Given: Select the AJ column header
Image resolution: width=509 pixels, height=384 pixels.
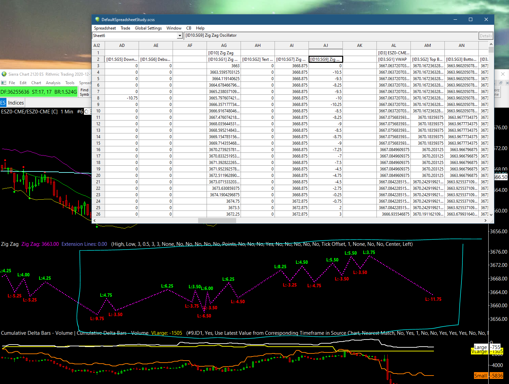Looking at the screenshot, I should click(326, 45).
